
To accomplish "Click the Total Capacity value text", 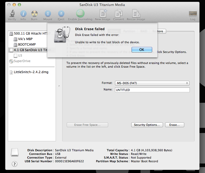I will pyautogui.click(x=151, y=150).
